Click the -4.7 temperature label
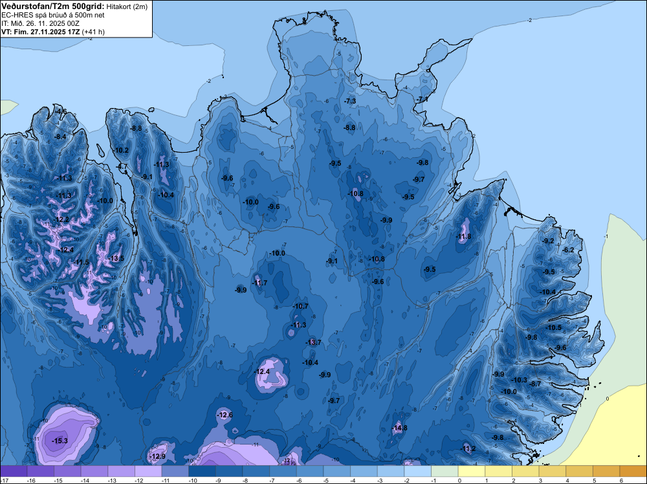The height and width of the screenshot is (484, 647). tap(122, 166)
